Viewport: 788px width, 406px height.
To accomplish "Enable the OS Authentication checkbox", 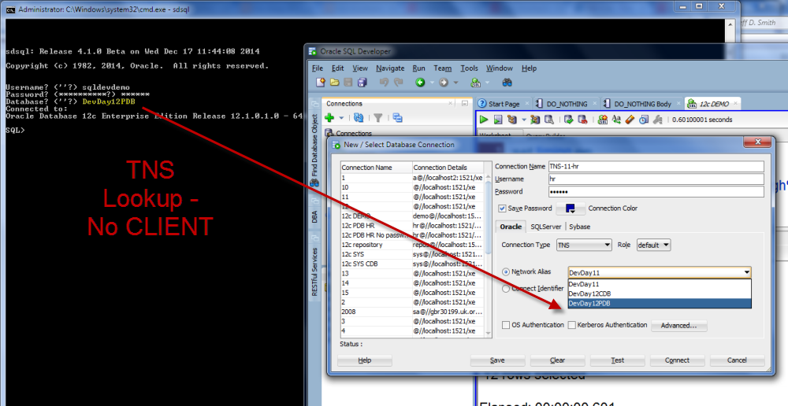I will (x=506, y=325).
